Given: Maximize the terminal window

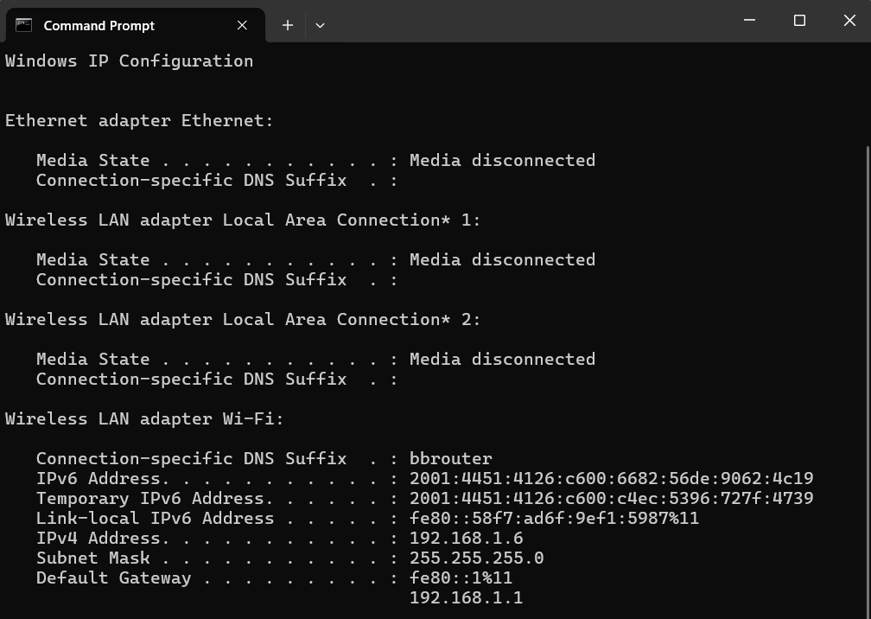Looking at the screenshot, I should (x=799, y=21).
